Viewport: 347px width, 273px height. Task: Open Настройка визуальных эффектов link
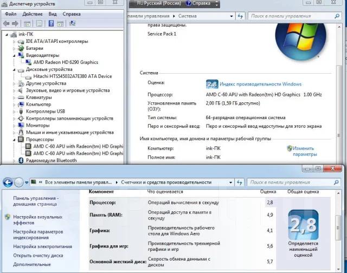pyautogui.click(x=37, y=220)
